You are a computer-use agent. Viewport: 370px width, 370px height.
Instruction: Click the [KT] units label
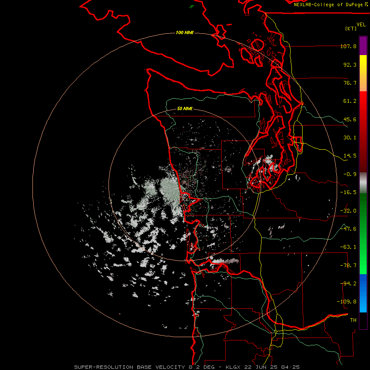(x=351, y=28)
